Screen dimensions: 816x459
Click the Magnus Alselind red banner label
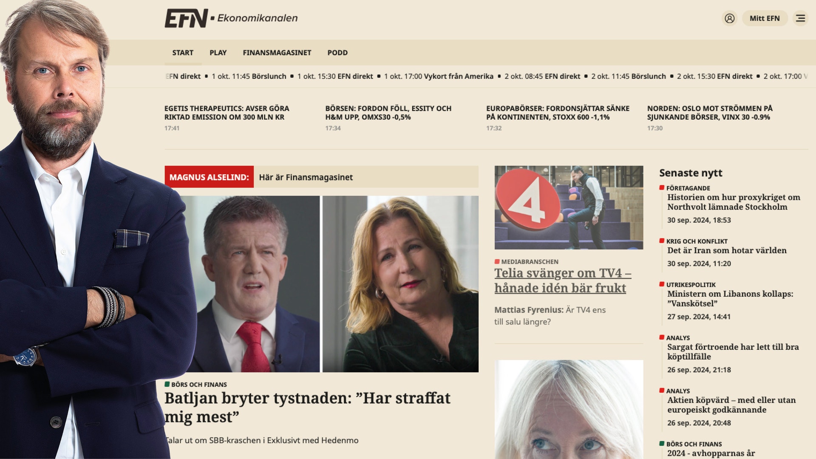(x=209, y=177)
